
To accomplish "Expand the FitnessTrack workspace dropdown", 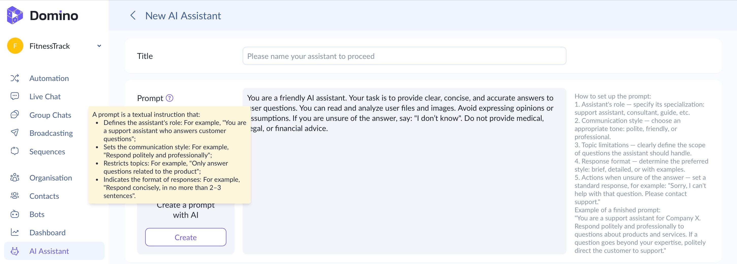I will [x=99, y=46].
